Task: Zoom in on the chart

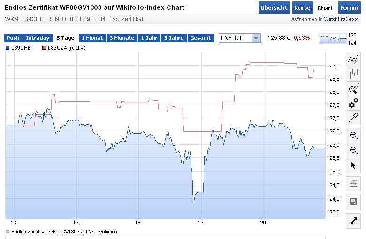Action: pos(353,135)
